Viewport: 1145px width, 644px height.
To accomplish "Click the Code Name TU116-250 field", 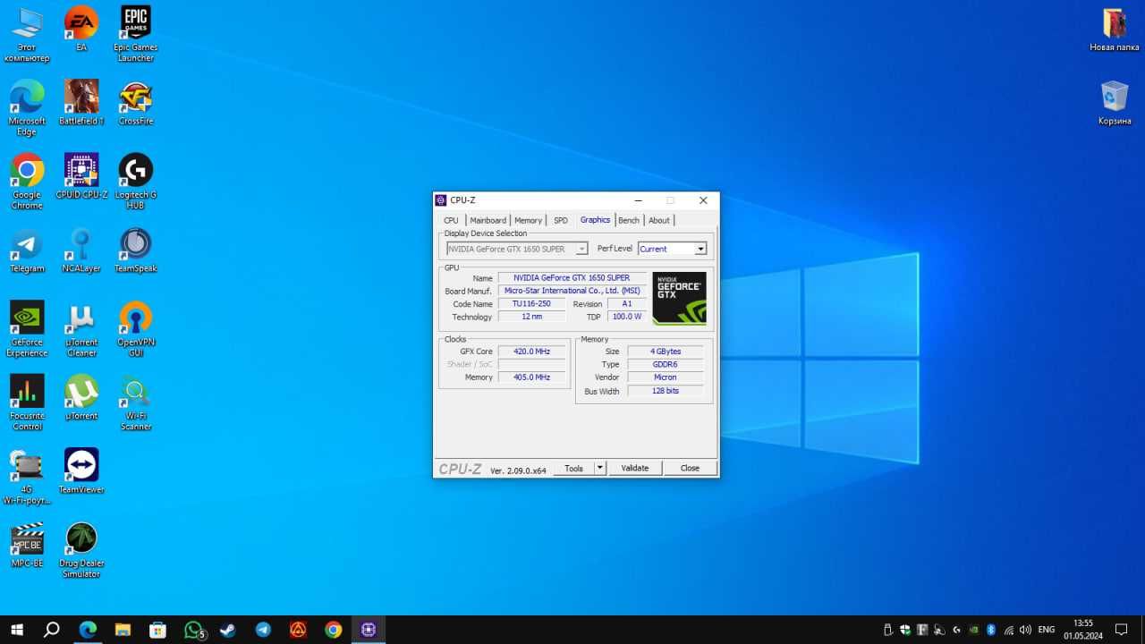I will (x=531, y=304).
